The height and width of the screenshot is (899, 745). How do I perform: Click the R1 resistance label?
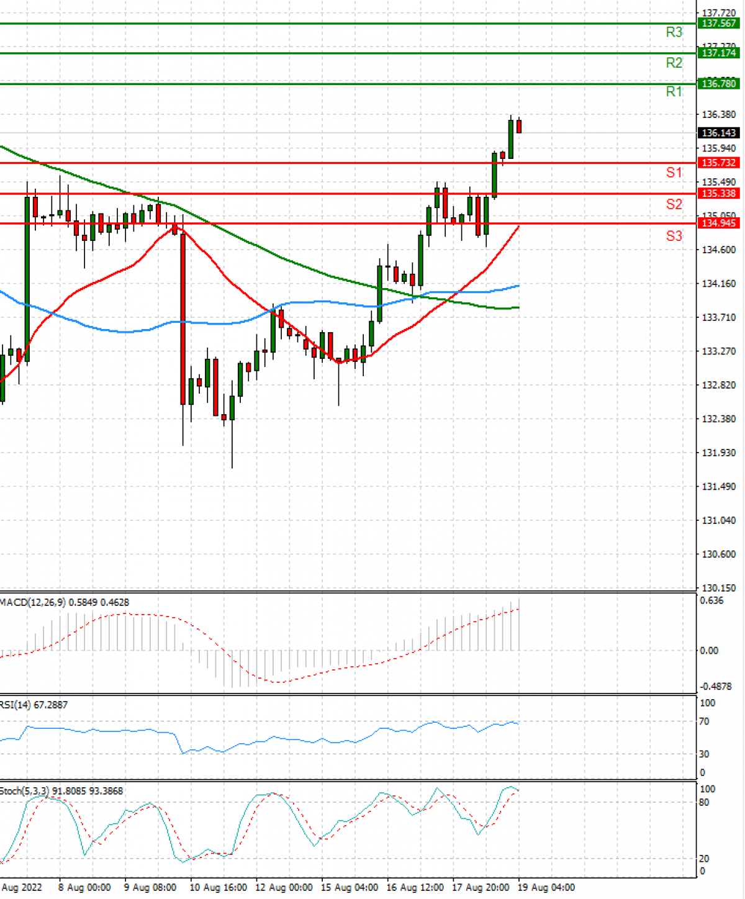pyautogui.click(x=674, y=92)
